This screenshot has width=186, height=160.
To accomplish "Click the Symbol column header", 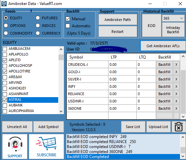I will pyautogui.click(x=88, y=57).
